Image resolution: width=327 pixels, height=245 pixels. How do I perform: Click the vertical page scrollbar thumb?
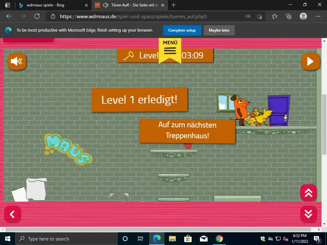pyautogui.click(x=324, y=124)
